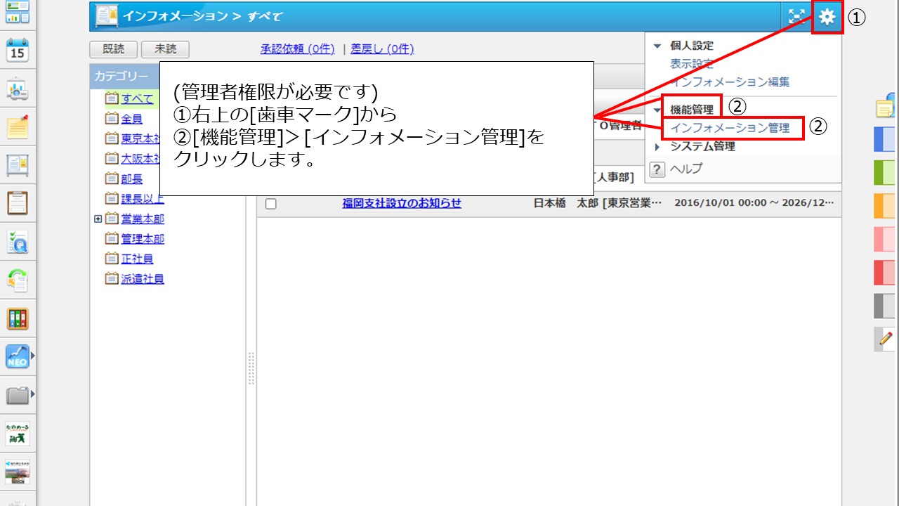Click the 2016/10/01 00:00 date range cell

(754, 203)
